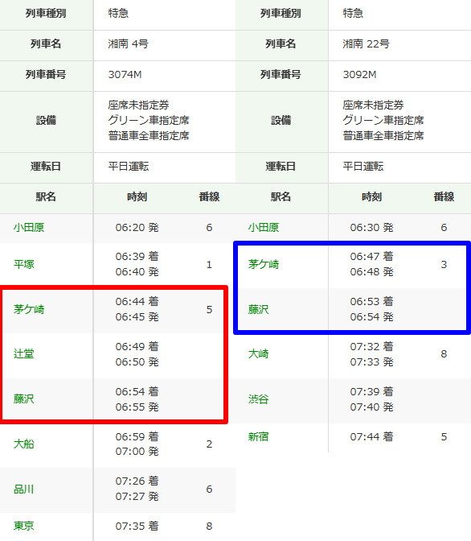
Task: Open 品川 station link
Action: click(x=24, y=489)
